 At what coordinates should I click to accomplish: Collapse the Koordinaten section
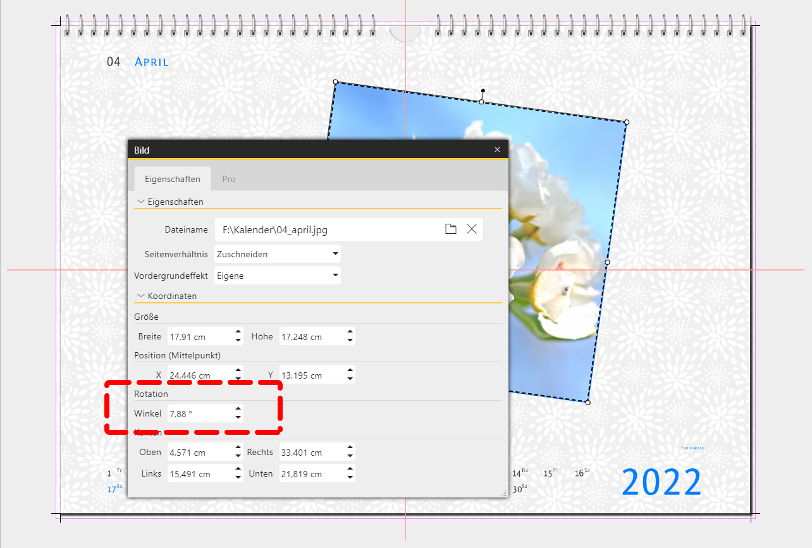[x=140, y=296]
